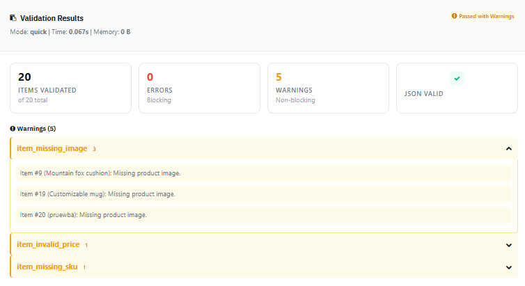This screenshot has height=286, width=525.
Task: Click the Warnings (5) exclamation icon
Action: [13, 129]
